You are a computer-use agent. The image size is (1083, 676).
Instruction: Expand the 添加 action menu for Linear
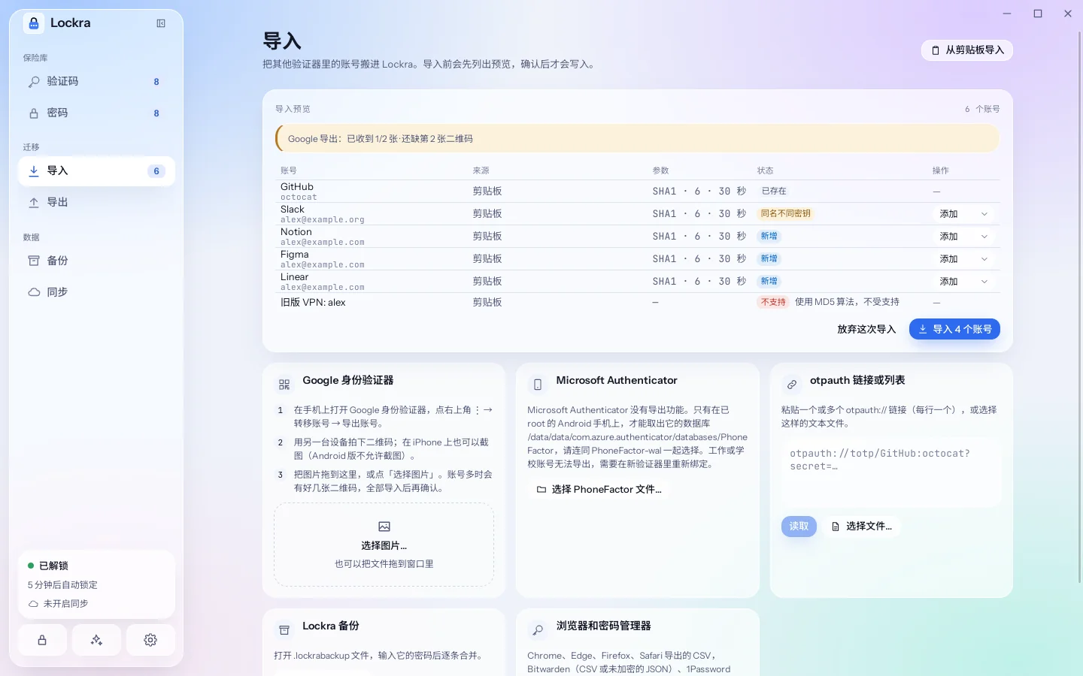pyautogui.click(x=965, y=282)
